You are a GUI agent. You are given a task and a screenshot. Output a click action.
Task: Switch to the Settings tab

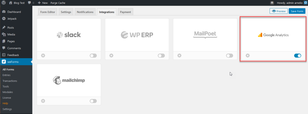pos(66,12)
